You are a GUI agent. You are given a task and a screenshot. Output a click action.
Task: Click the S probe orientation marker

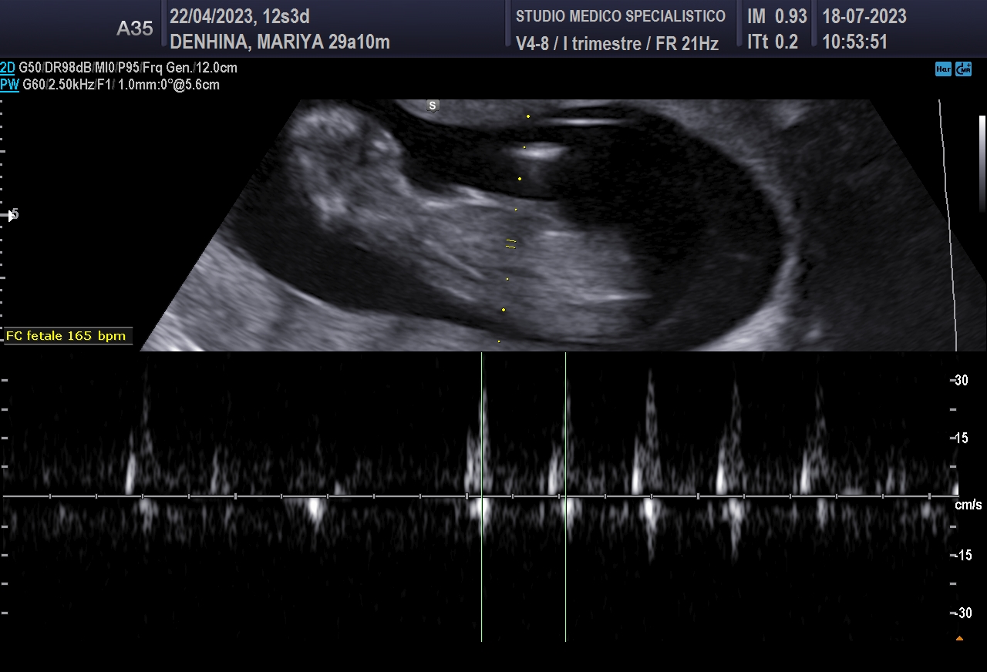coord(433,105)
